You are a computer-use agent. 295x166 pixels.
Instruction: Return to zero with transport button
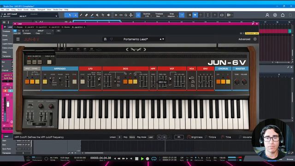click(x=131, y=159)
